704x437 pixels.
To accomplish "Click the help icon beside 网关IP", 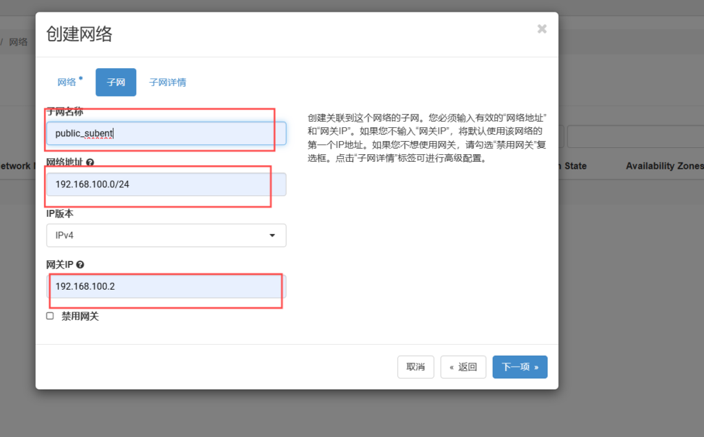I will click(80, 265).
